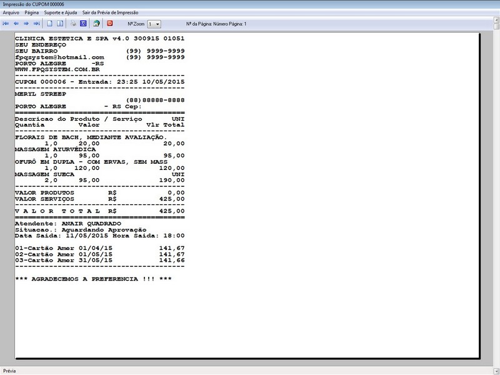Go to previous page arrow
500x375 pixels.
(x=16, y=23)
